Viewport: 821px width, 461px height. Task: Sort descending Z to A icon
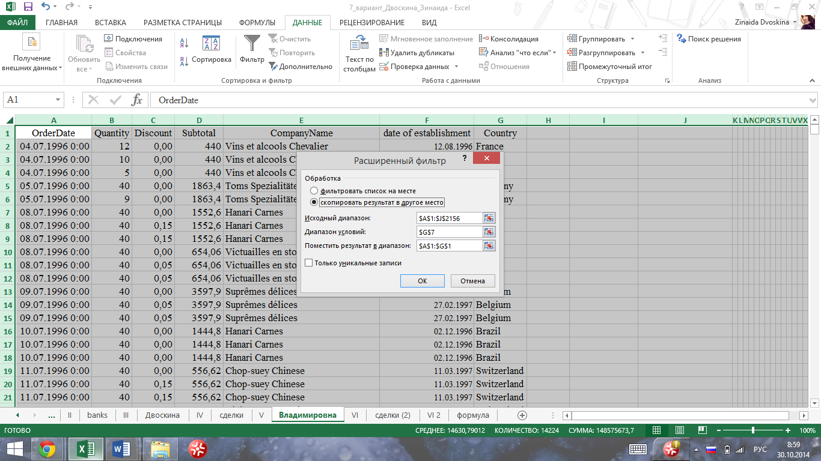[x=185, y=61]
